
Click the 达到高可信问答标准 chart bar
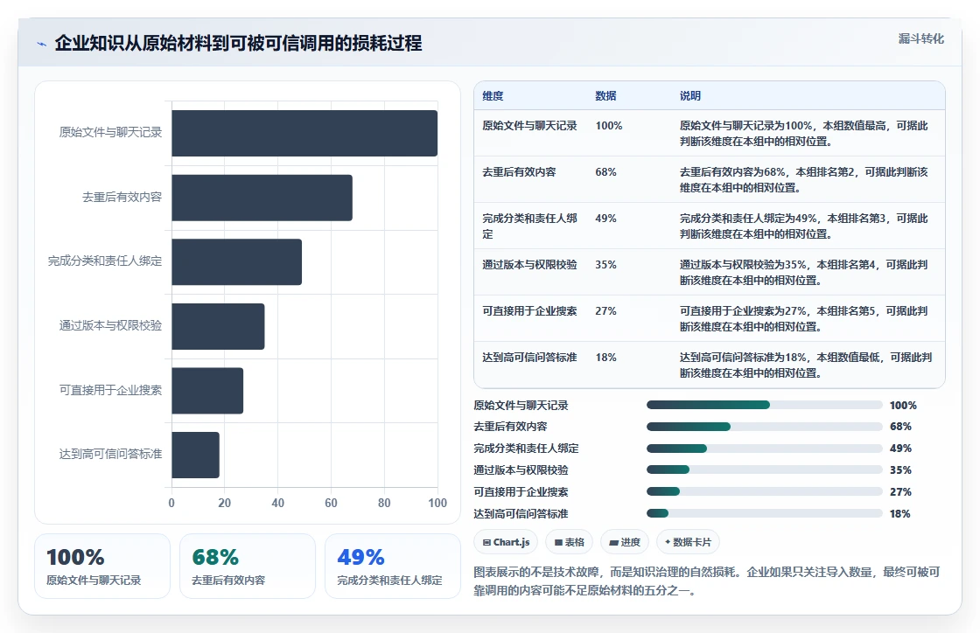pyautogui.click(x=196, y=455)
